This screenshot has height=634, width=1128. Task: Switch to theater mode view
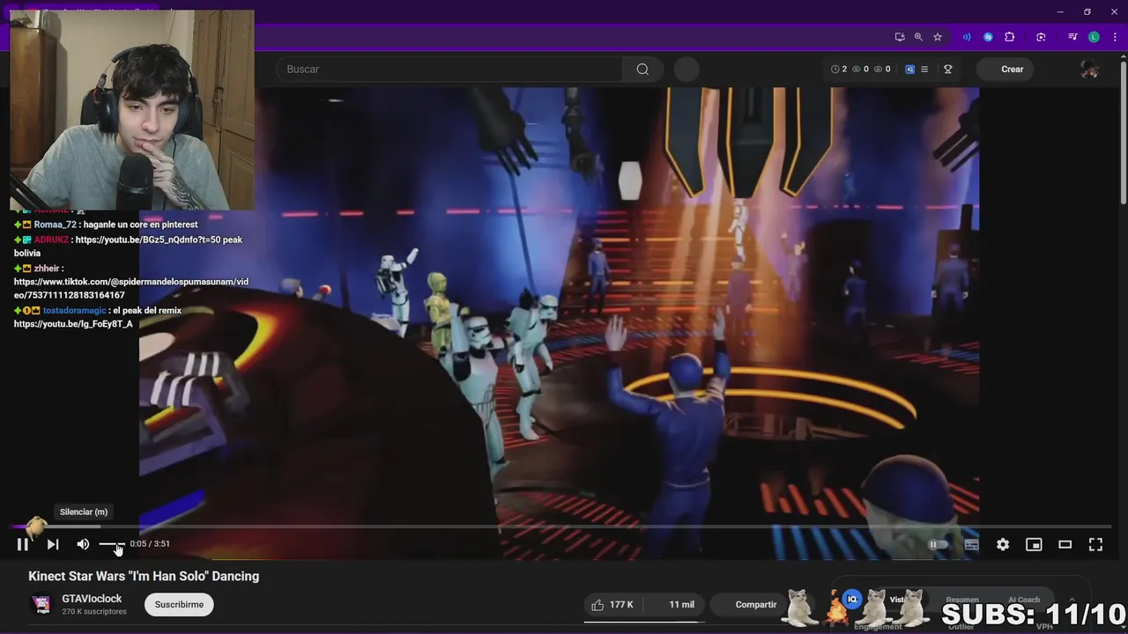1065,544
